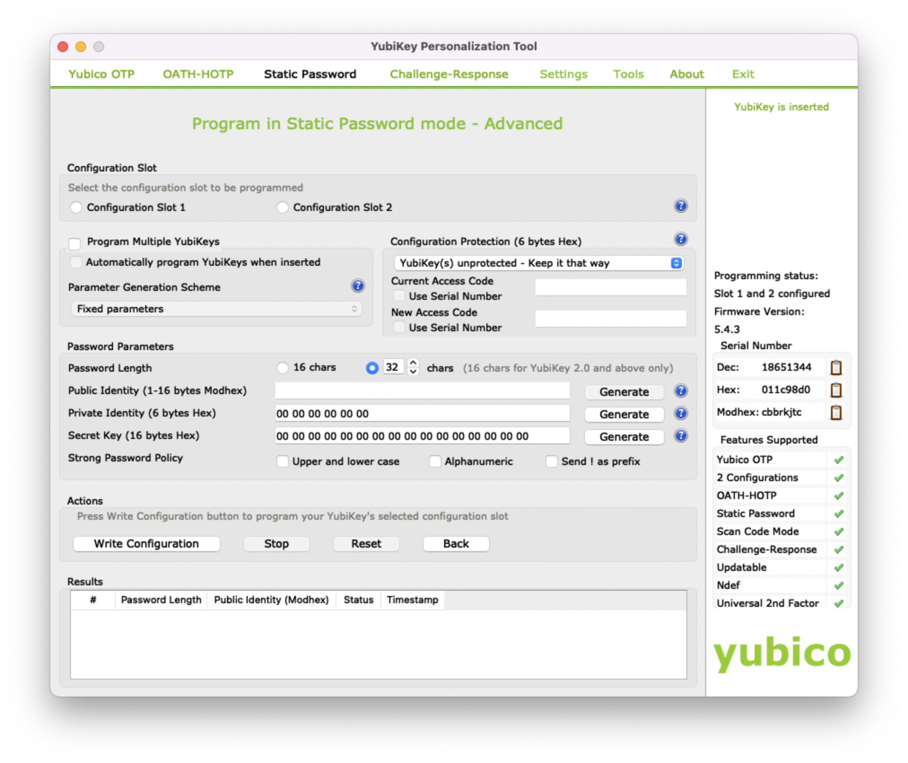Click the Stop button
The height and width of the screenshot is (763, 908).
click(276, 544)
